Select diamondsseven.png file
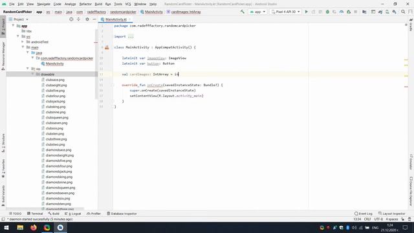Screen dimensions: 414x233 tap(60, 193)
